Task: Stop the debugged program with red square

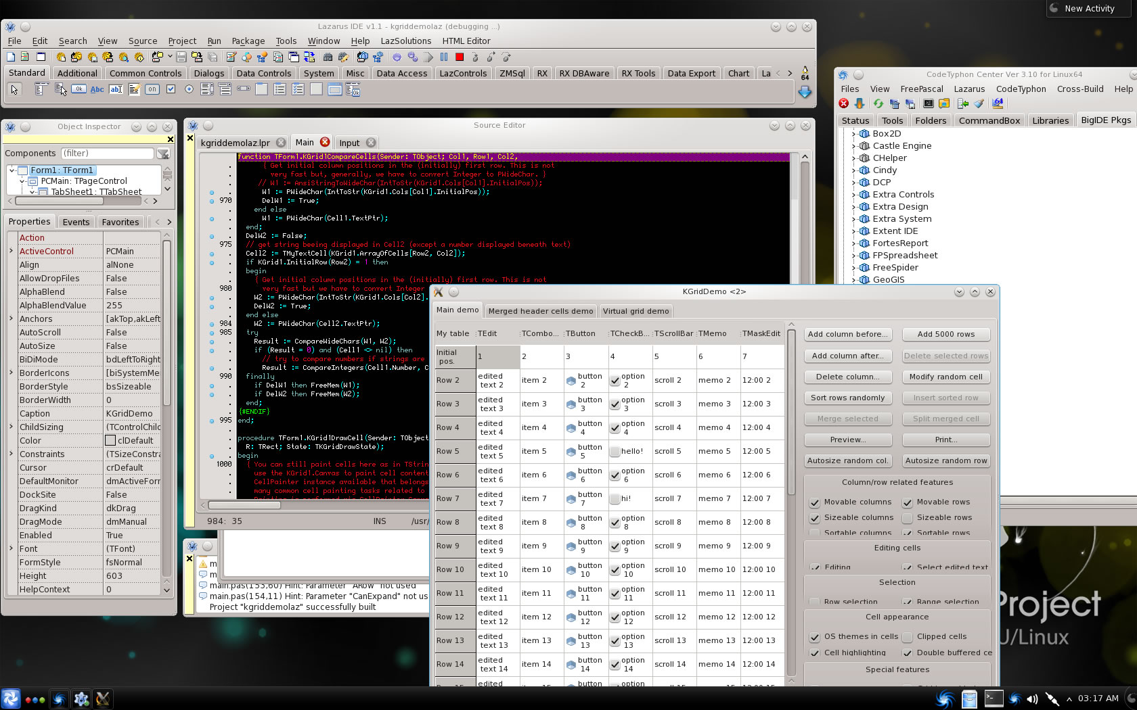Action: tap(460, 57)
